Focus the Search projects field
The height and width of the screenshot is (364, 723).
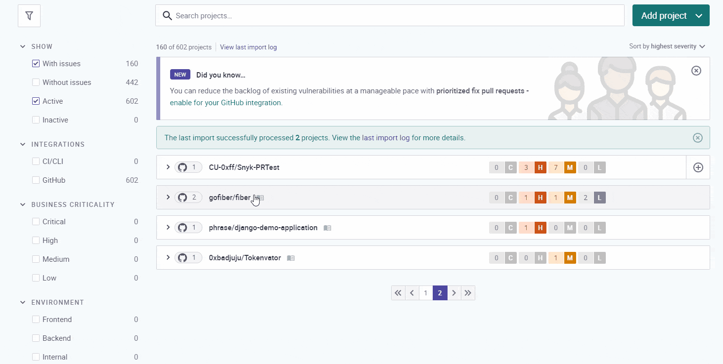(390, 16)
